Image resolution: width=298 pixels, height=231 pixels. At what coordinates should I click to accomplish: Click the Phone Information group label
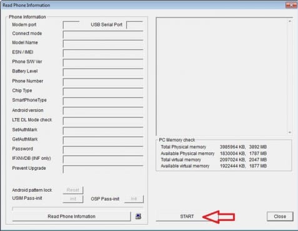[x=27, y=17]
